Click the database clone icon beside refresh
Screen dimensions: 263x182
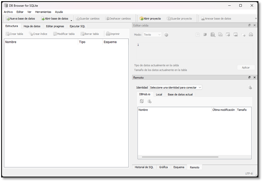149,101
